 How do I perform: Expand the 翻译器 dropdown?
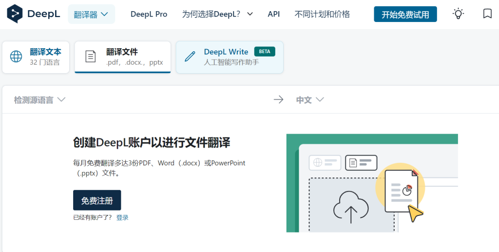[x=91, y=14]
